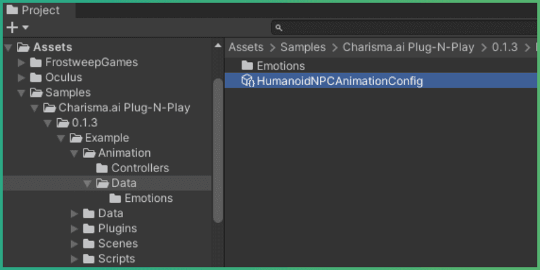
Task: Click the Emotions folder icon in file list
Action: pos(248,66)
